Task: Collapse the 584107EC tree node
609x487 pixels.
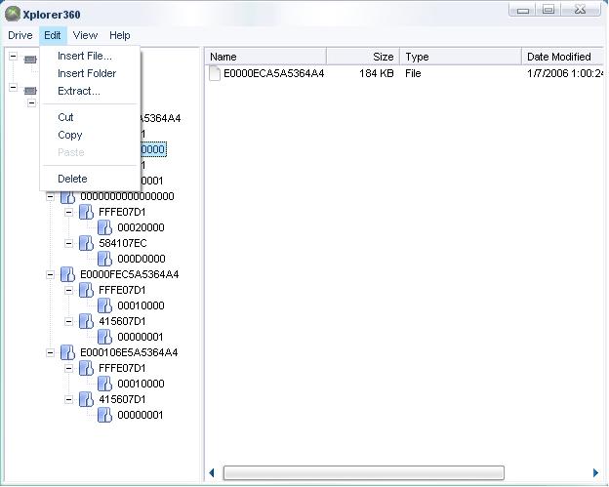Action: pyautogui.click(x=68, y=244)
